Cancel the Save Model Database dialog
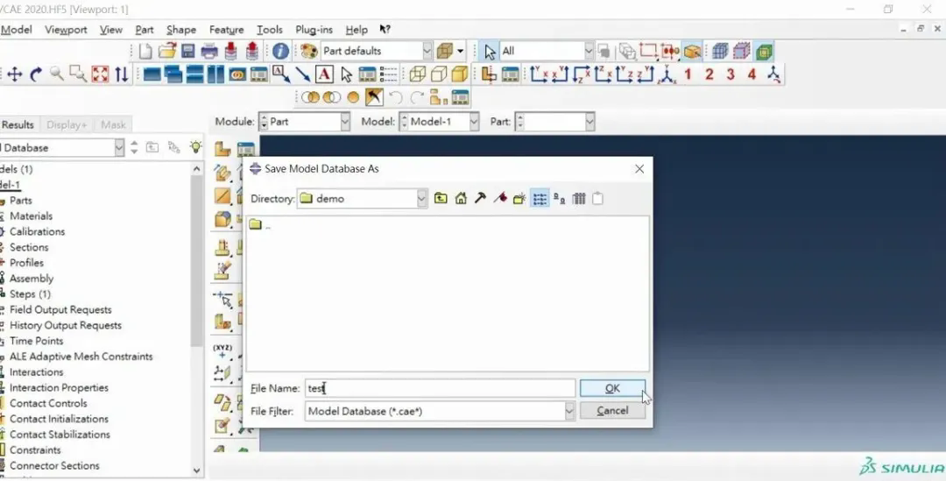 click(612, 411)
